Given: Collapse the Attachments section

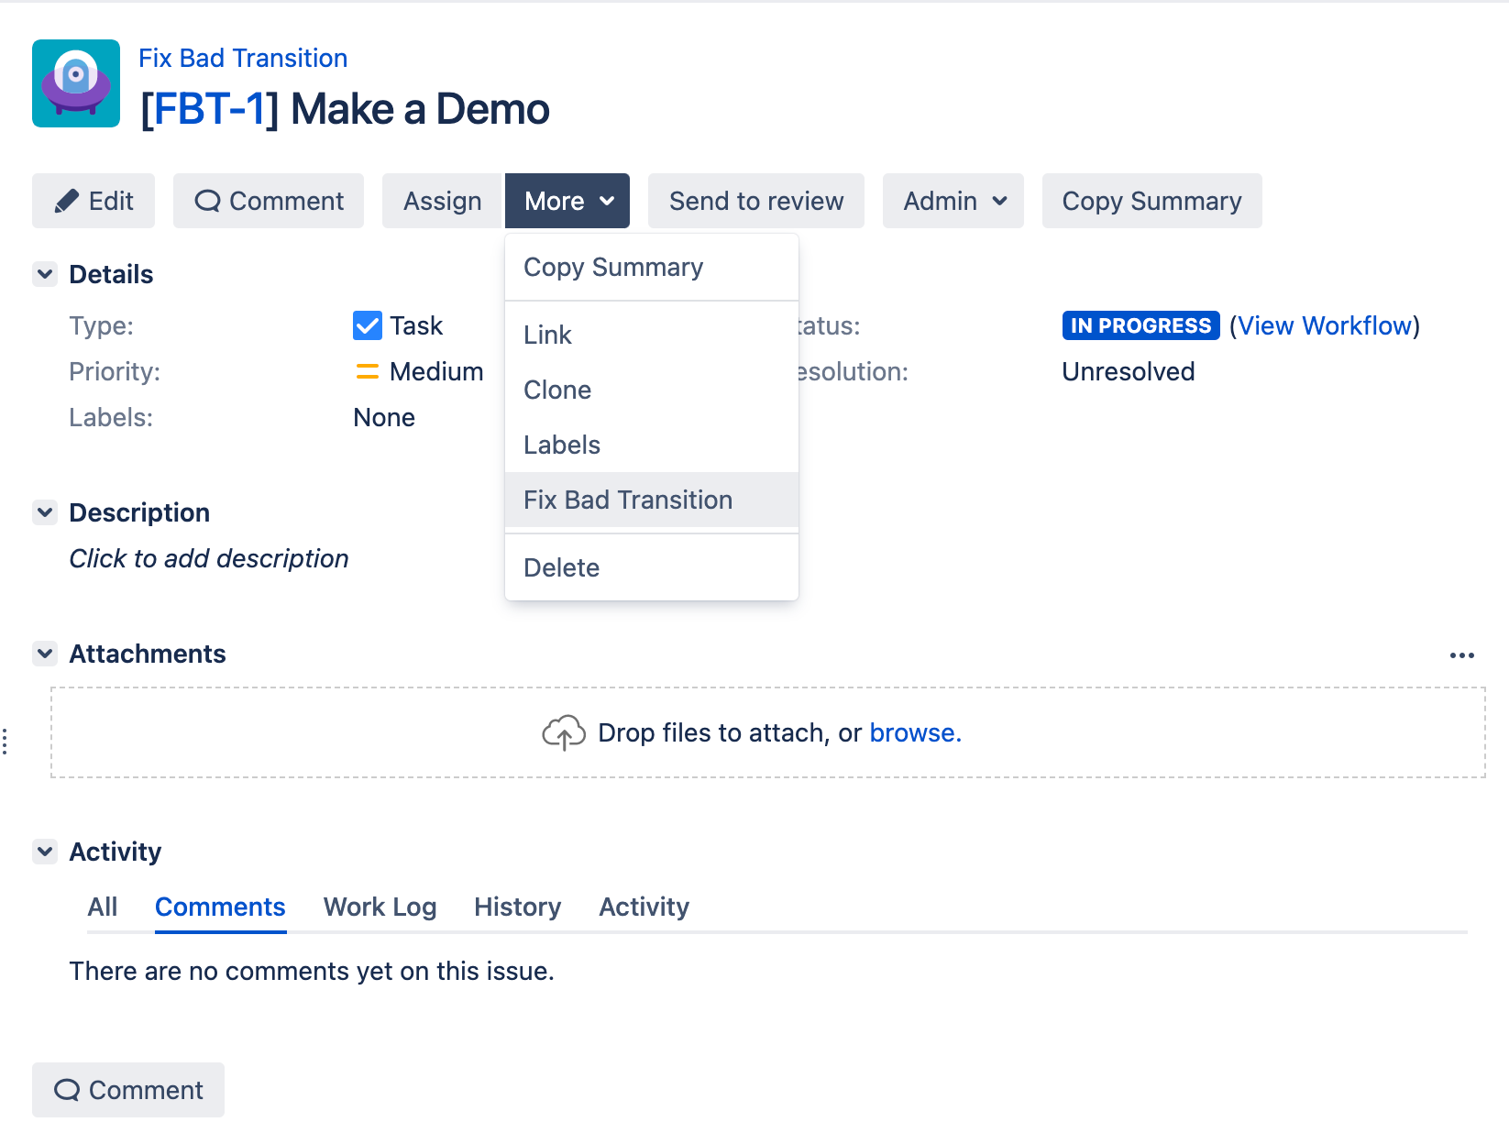Looking at the screenshot, I should pos(45,654).
